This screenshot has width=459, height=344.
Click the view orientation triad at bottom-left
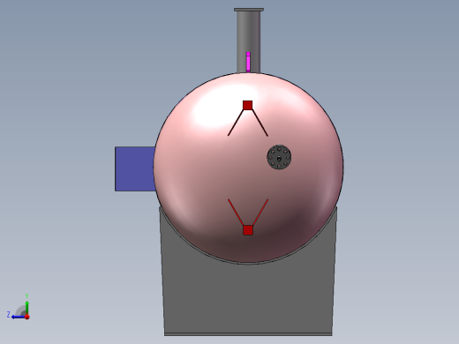pos(19,307)
